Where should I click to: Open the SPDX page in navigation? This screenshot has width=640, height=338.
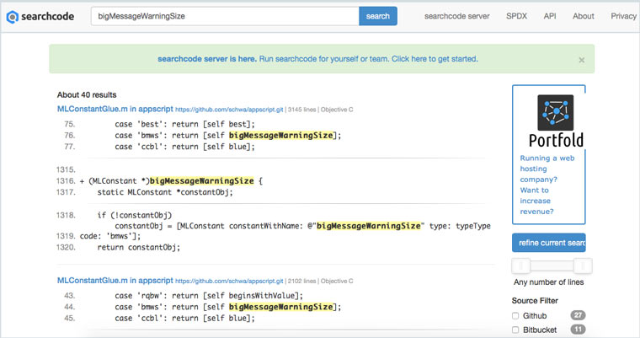(x=517, y=16)
